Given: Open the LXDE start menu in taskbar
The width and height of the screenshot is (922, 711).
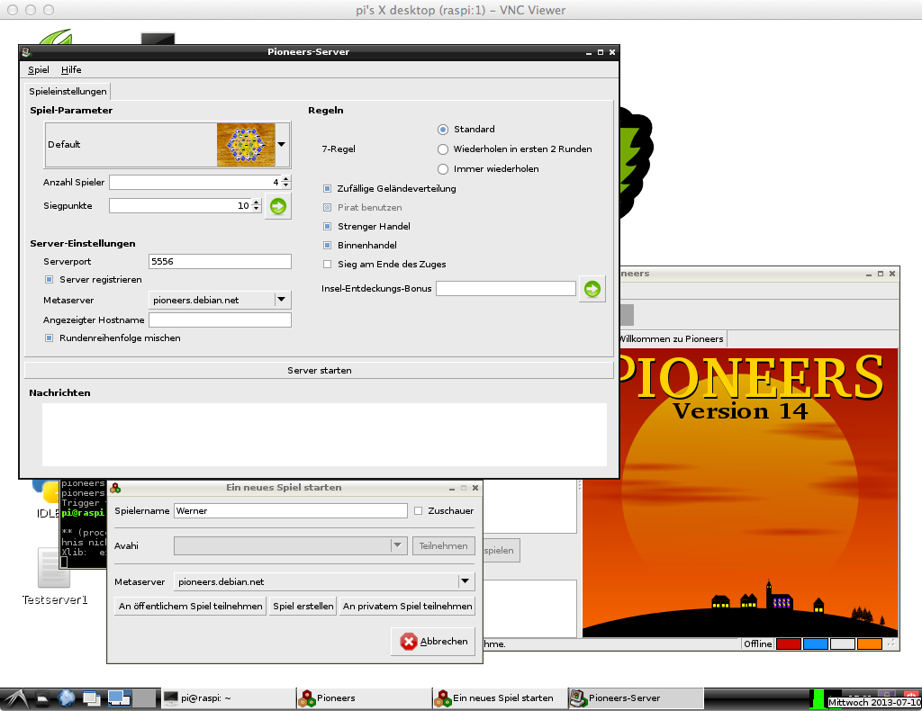Looking at the screenshot, I should point(14,698).
